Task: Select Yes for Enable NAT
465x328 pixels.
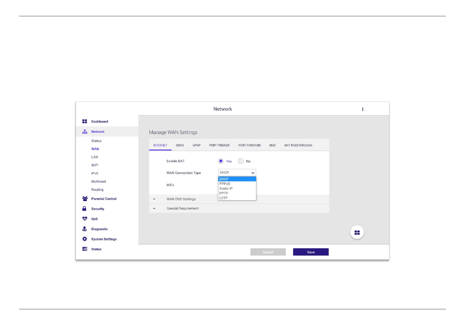Action: tap(221, 161)
